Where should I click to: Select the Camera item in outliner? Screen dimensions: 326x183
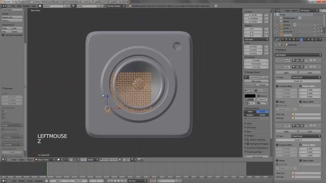(x=287, y=25)
